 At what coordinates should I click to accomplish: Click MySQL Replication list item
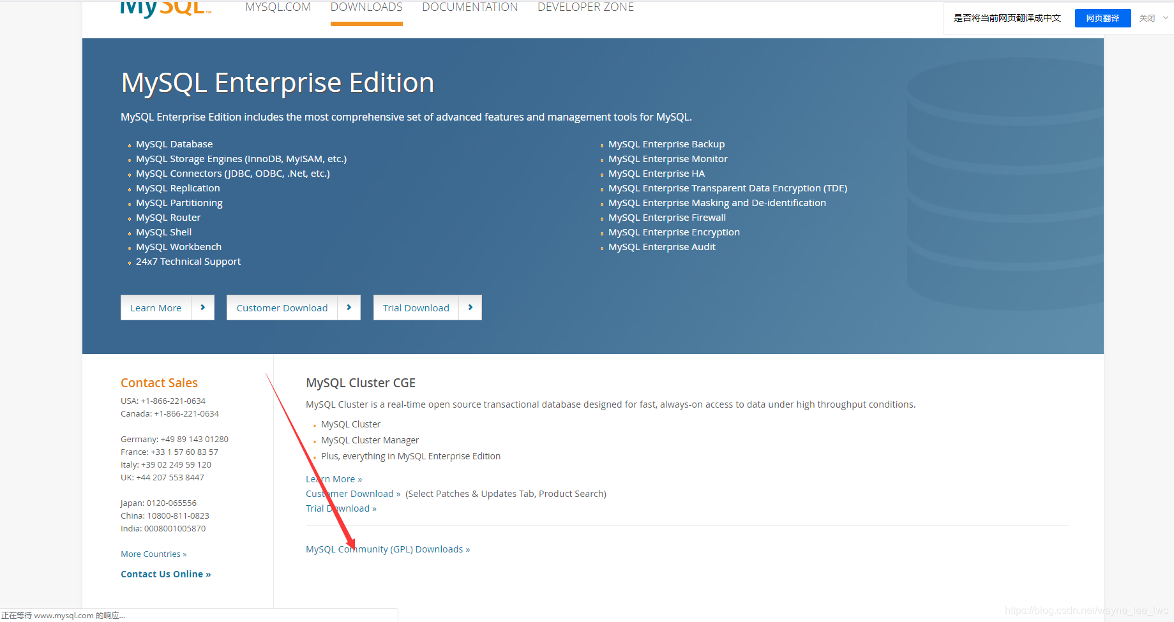pos(178,188)
